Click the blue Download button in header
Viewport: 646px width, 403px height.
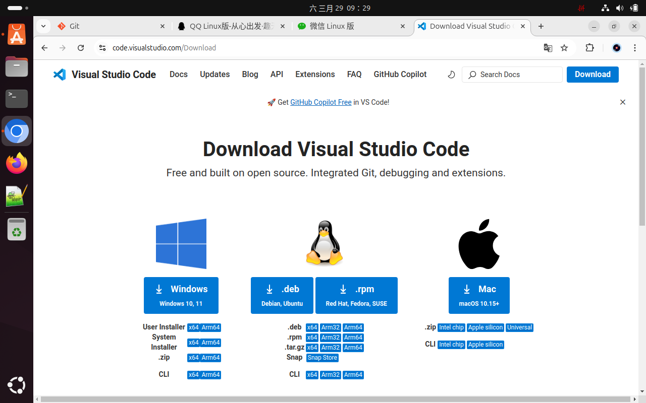593,75
